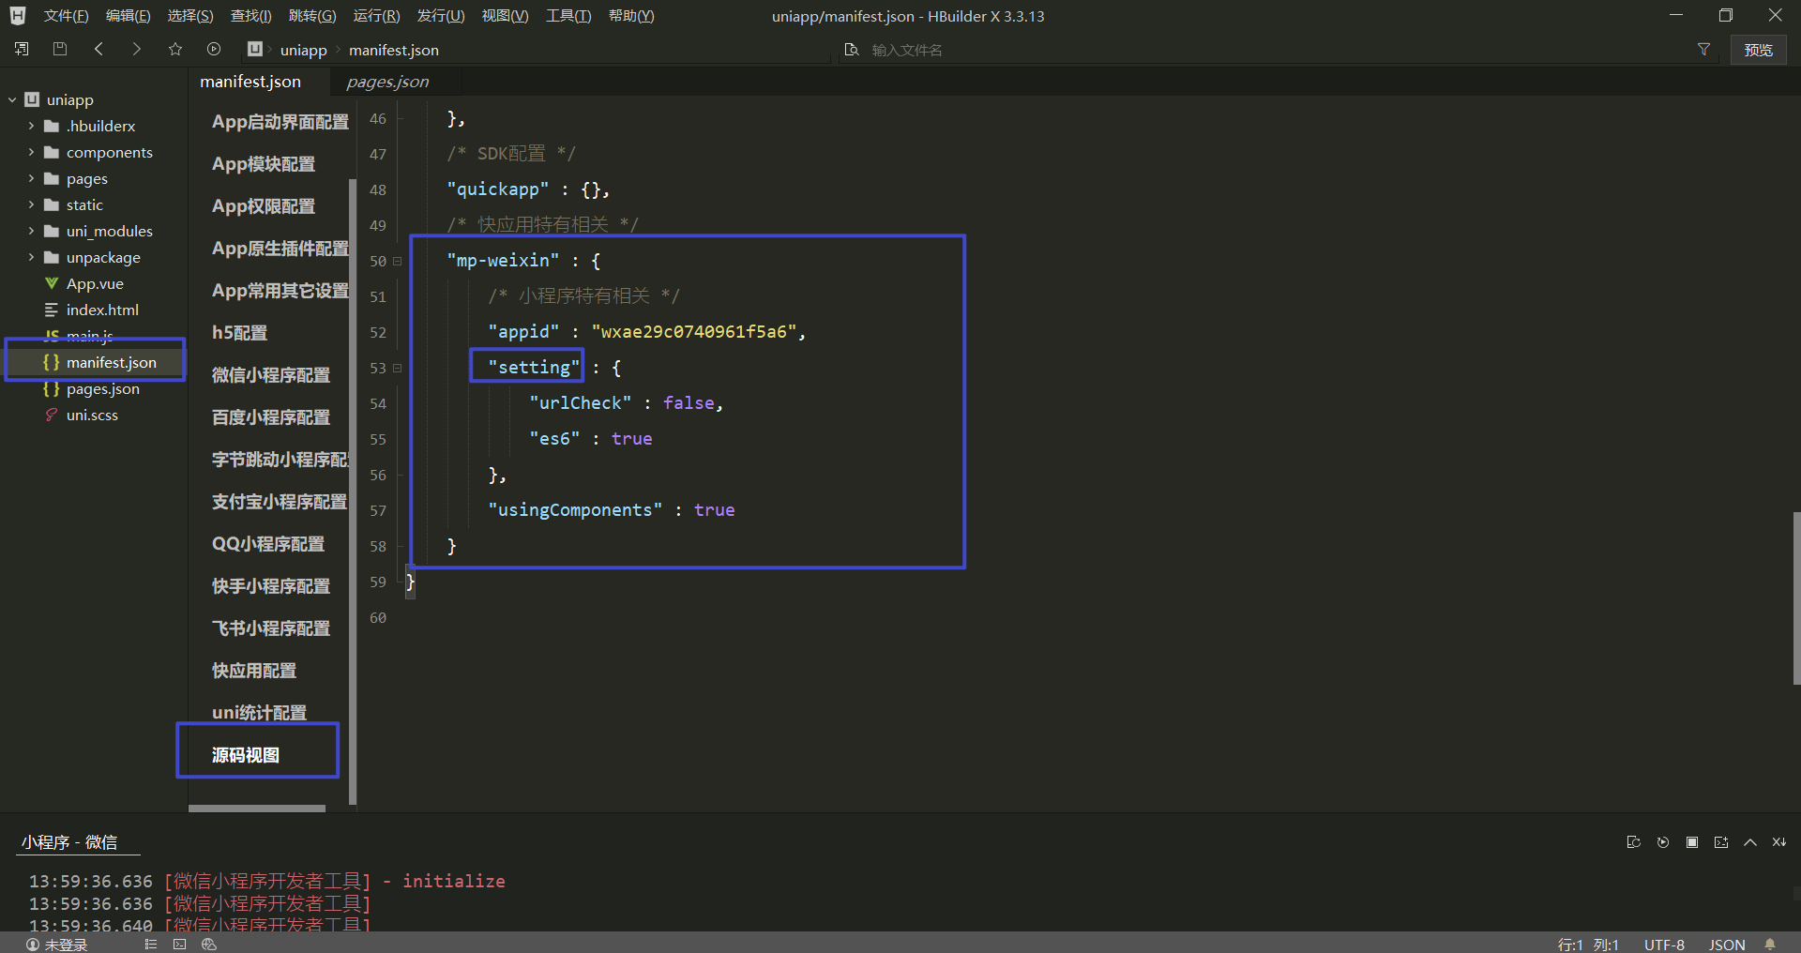Screen dimensions: 1801x953
Task: Click the 小程序 - 微信 console tab
Action: click(x=69, y=842)
